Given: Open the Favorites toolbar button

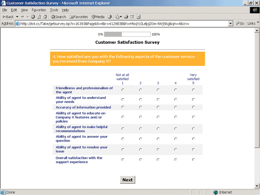Looking at the screenshot, I should [x=78, y=17].
